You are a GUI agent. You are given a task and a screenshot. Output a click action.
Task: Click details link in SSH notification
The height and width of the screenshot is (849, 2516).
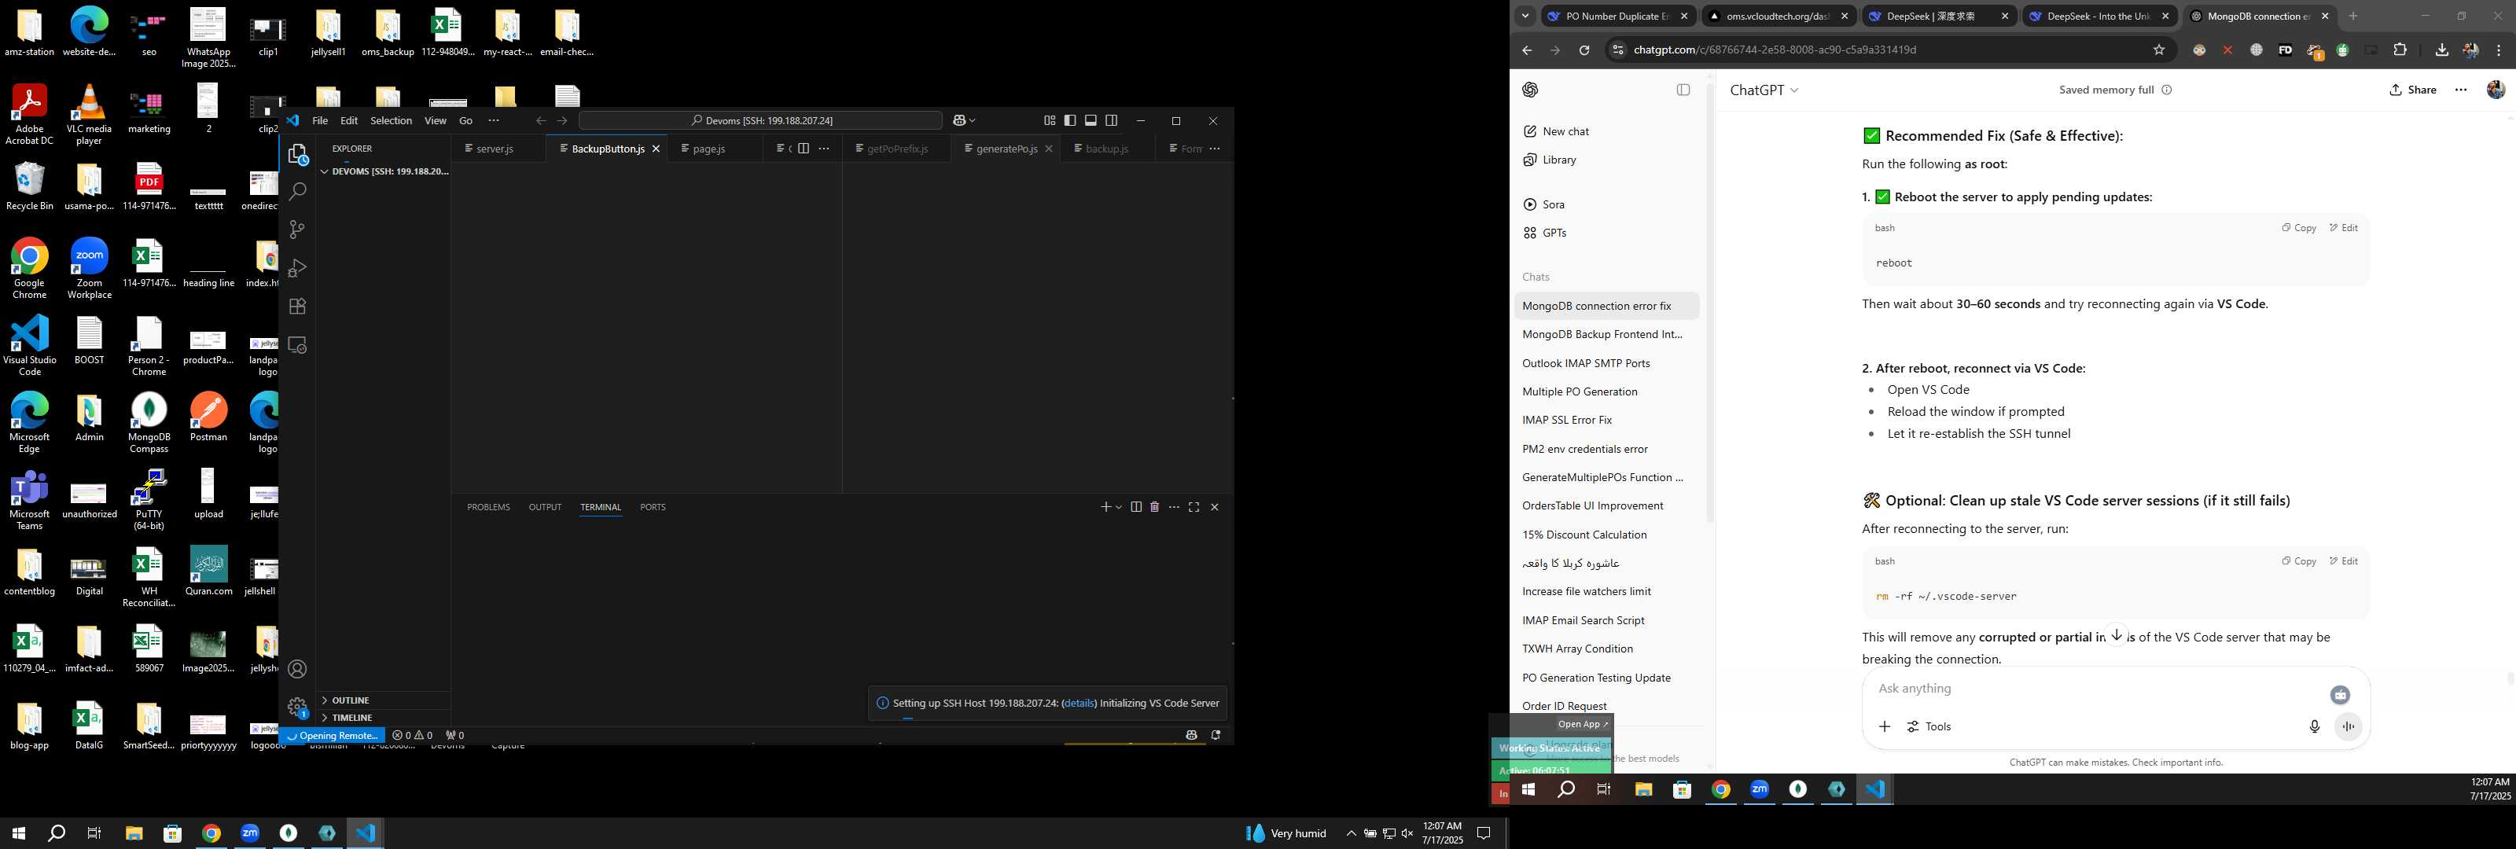(x=1078, y=704)
